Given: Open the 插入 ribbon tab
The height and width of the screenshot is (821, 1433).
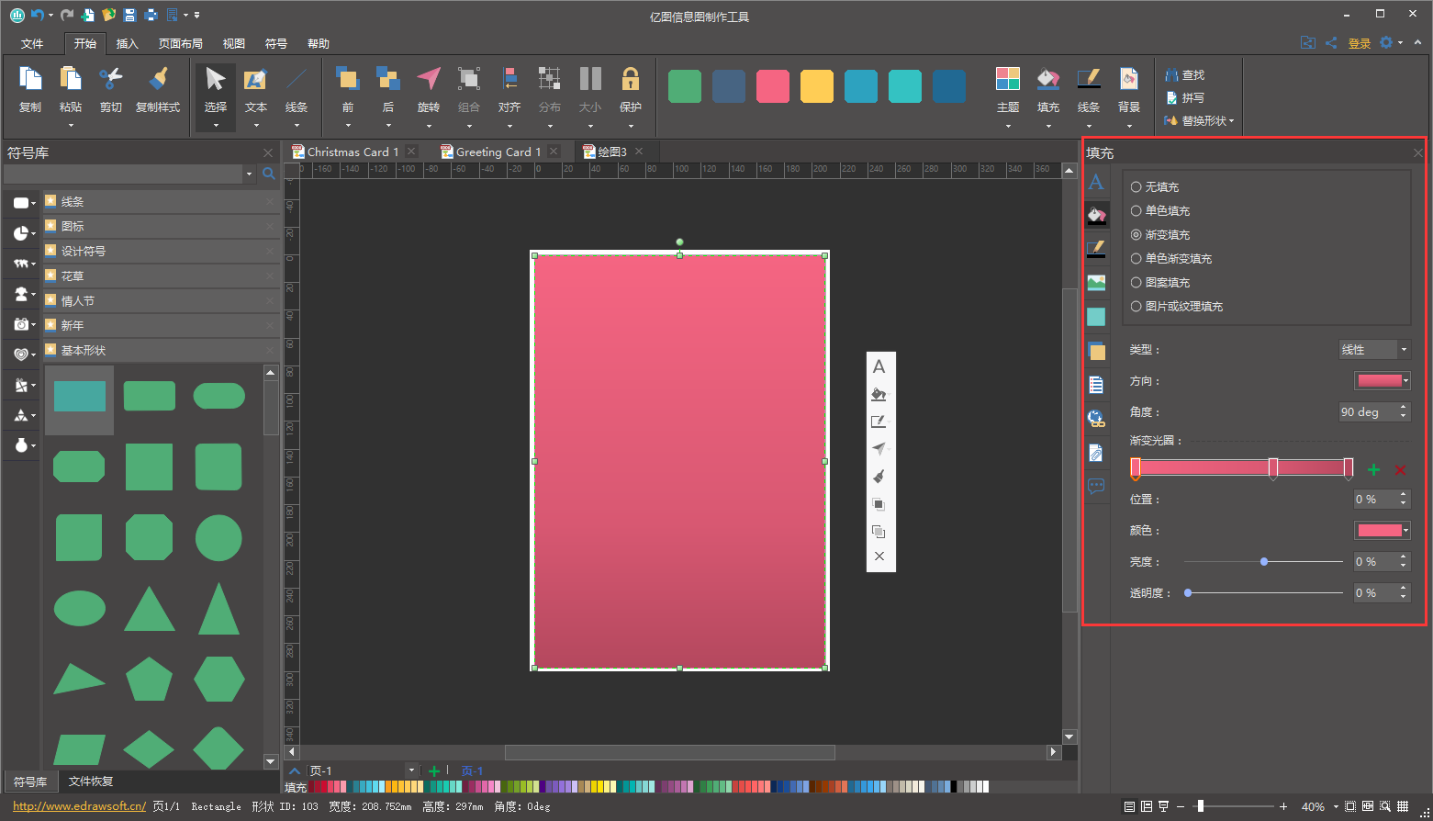Looking at the screenshot, I should [x=127, y=44].
